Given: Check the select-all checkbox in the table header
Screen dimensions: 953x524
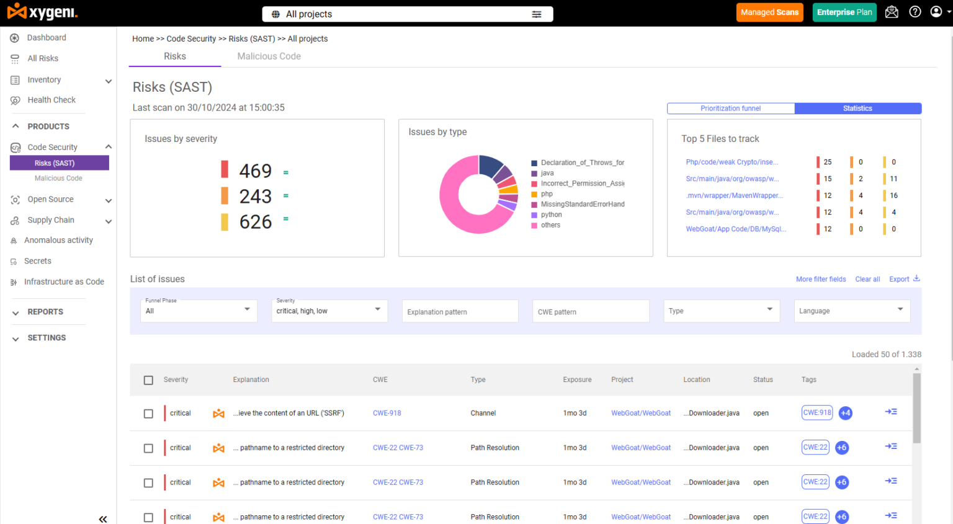Looking at the screenshot, I should pos(148,380).
